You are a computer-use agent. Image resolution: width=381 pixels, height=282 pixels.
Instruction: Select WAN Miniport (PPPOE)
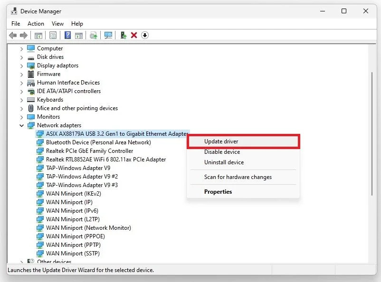tap(76, 236)
